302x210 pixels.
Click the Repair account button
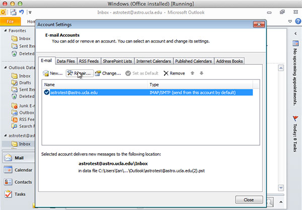pyautogui.click(x=80, y=73)
